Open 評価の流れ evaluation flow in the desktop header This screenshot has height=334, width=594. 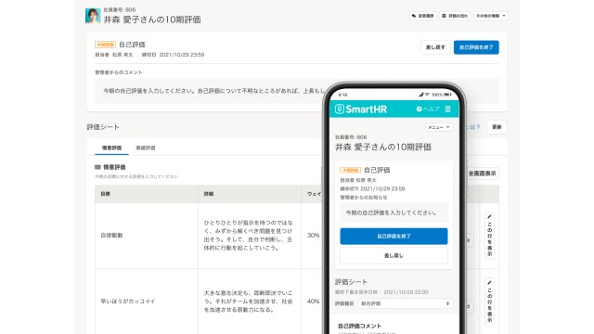point(455,16)
